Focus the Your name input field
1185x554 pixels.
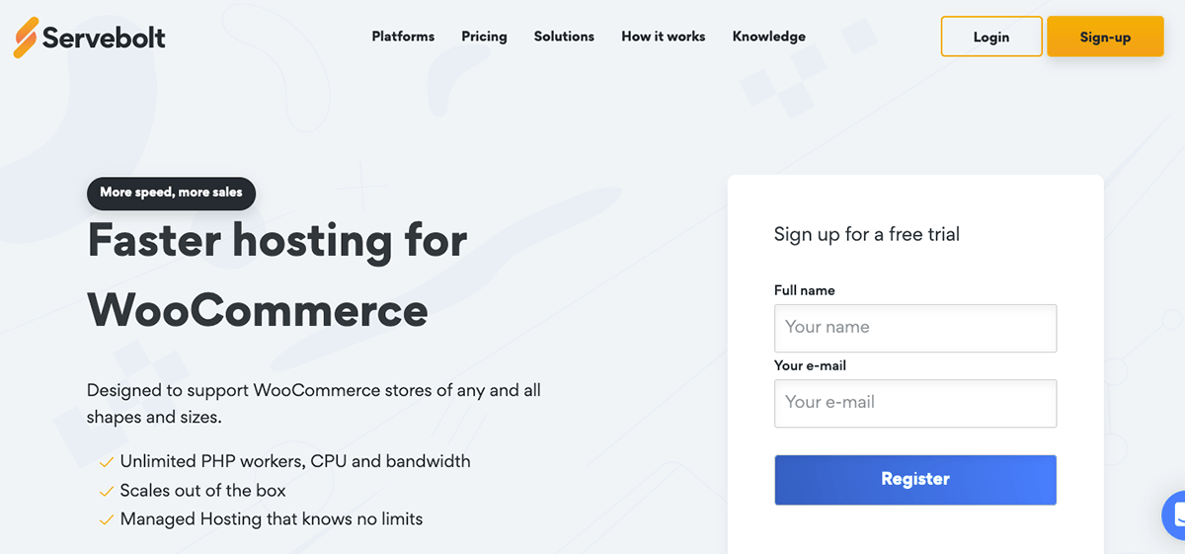915,328
